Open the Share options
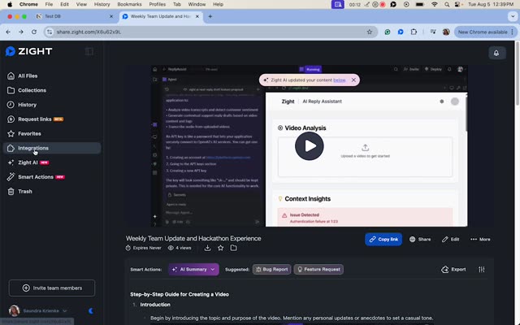Viewport: 520px width, 325px height. coord(420,239)
